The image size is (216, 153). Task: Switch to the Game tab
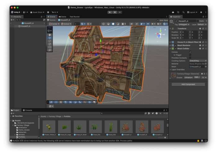(62, 17)
